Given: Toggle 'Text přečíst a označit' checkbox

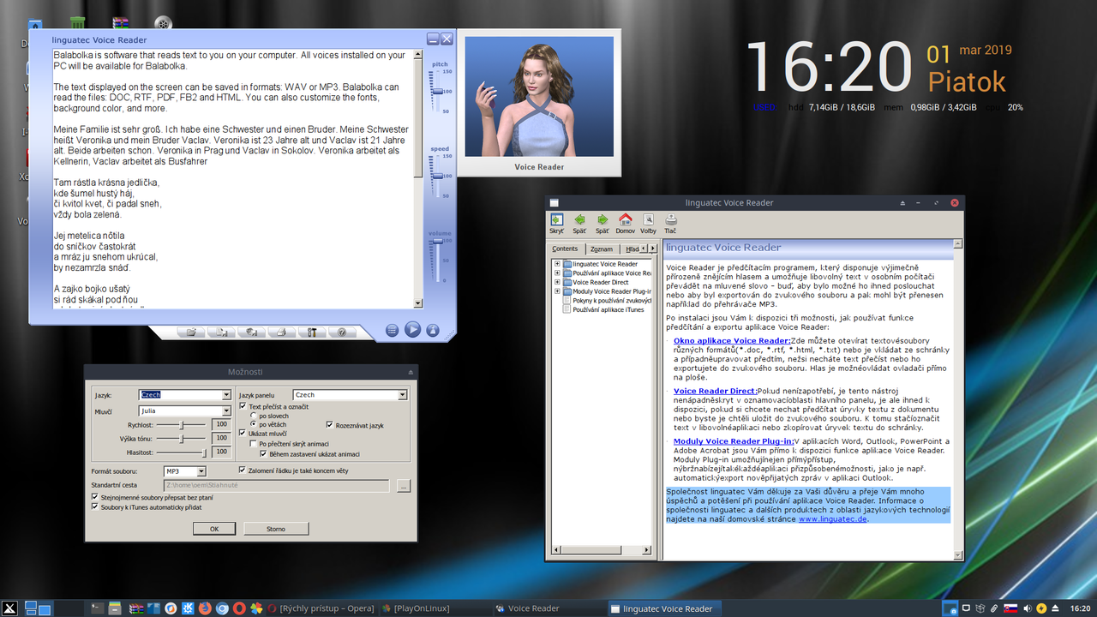Looking at the screenshot, I should click(243, 406).
